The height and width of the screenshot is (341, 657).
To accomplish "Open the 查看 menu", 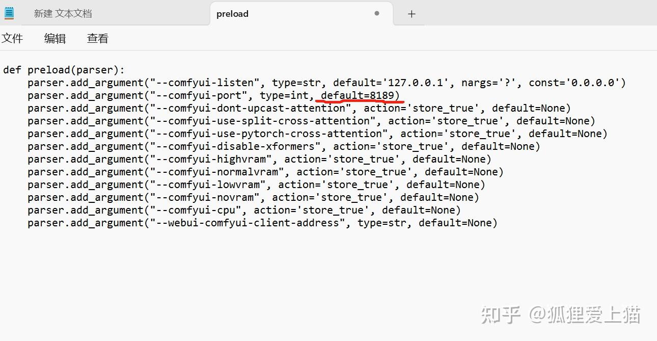I will point(98,38).
